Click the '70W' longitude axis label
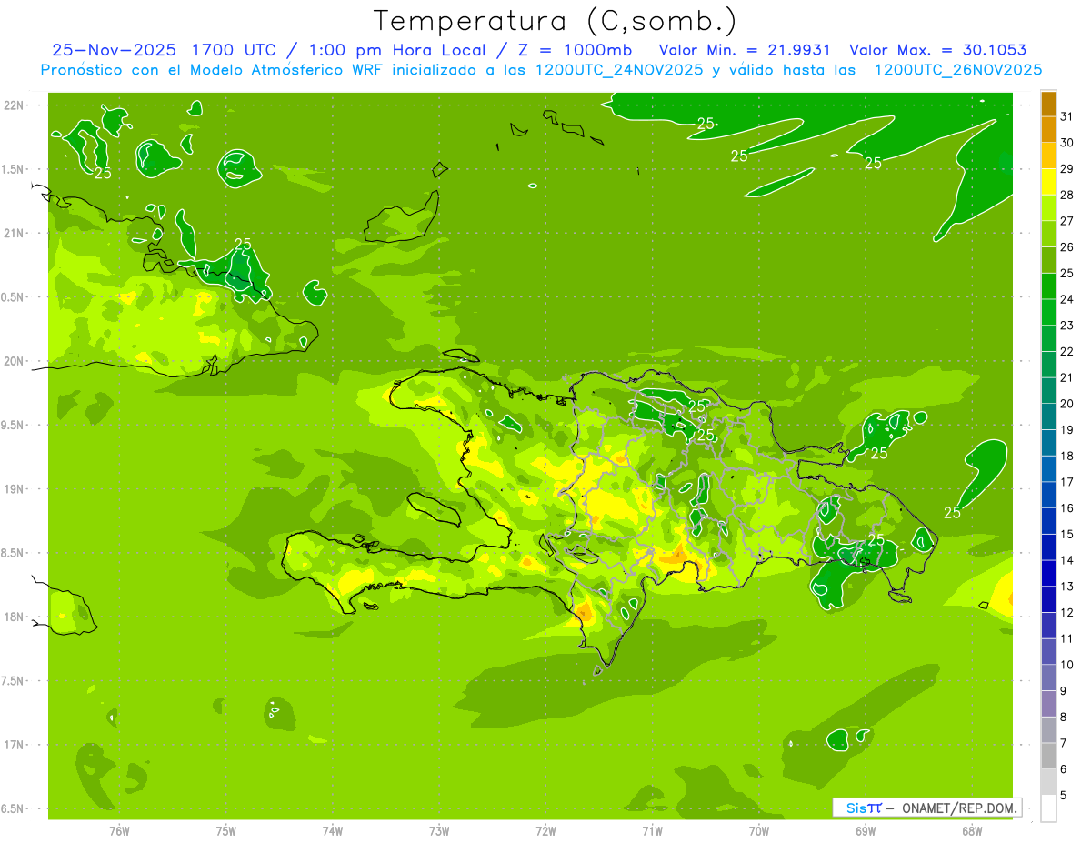The width and height of the screenshot is (1091, 843). coord(758,830)
